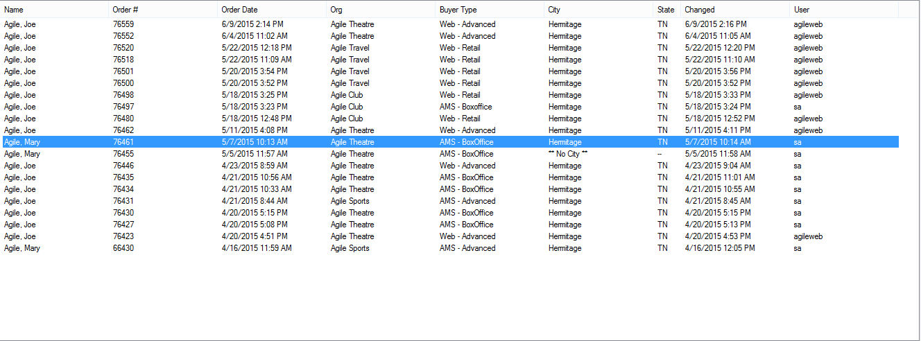Viewport: 921px width, 341px height.
Task: Sort by Order # column header
Action: click(163, 10)
